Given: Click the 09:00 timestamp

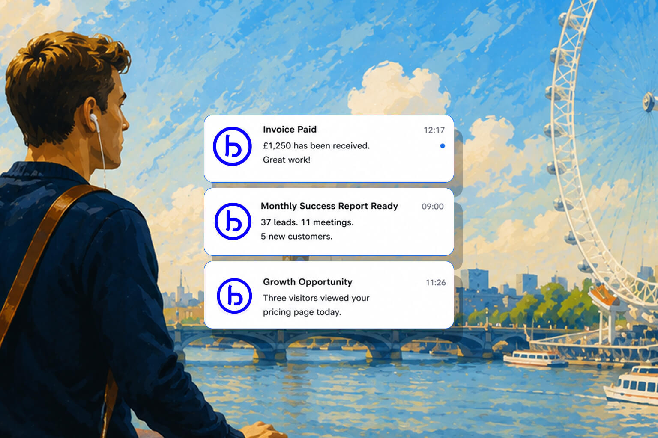Looking at the screenshot, I should 433,207.
